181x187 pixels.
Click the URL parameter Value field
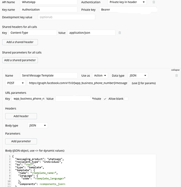pyautogui.click(x=73, y=99)
